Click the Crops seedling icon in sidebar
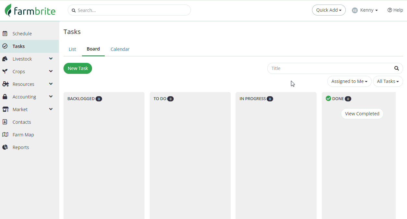The width and height of the screenshot is (407, 219). coord(5,71)
